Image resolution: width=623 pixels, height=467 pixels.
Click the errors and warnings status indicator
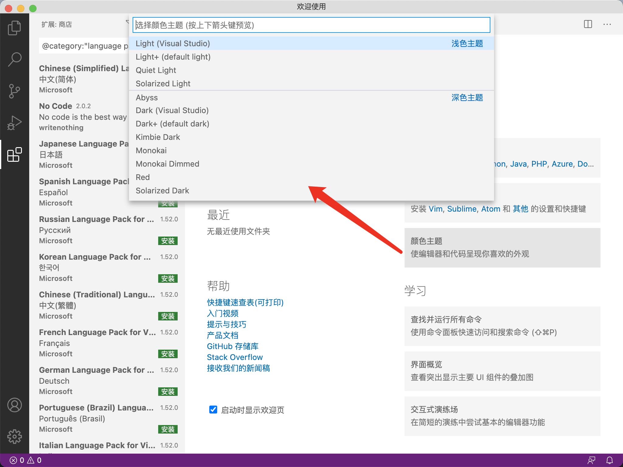(x=26, y=460)
